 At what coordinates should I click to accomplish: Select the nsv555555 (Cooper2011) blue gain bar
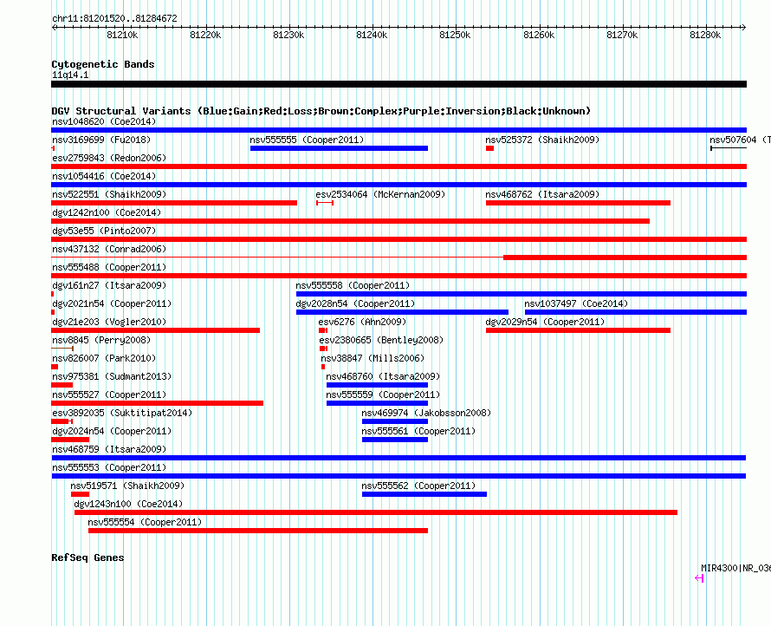tap(339, 148)
